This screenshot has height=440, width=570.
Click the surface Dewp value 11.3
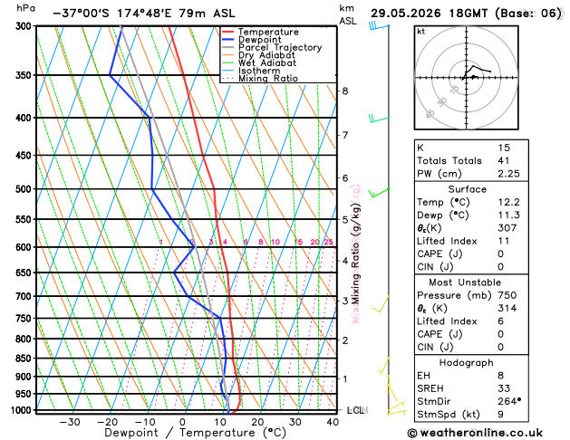pyautogui.click(x=508, y=215)
